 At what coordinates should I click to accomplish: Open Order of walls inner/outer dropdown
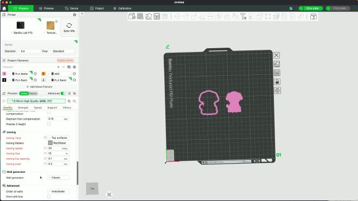tap(59, 191)
